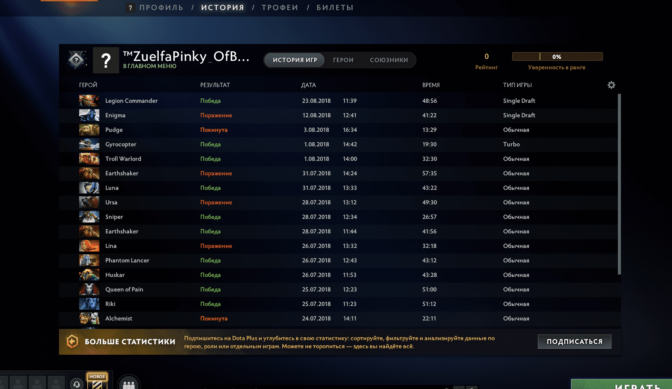Open the БИЛЕТЫ section
This screenshot has width=672, height=389.
335,8
